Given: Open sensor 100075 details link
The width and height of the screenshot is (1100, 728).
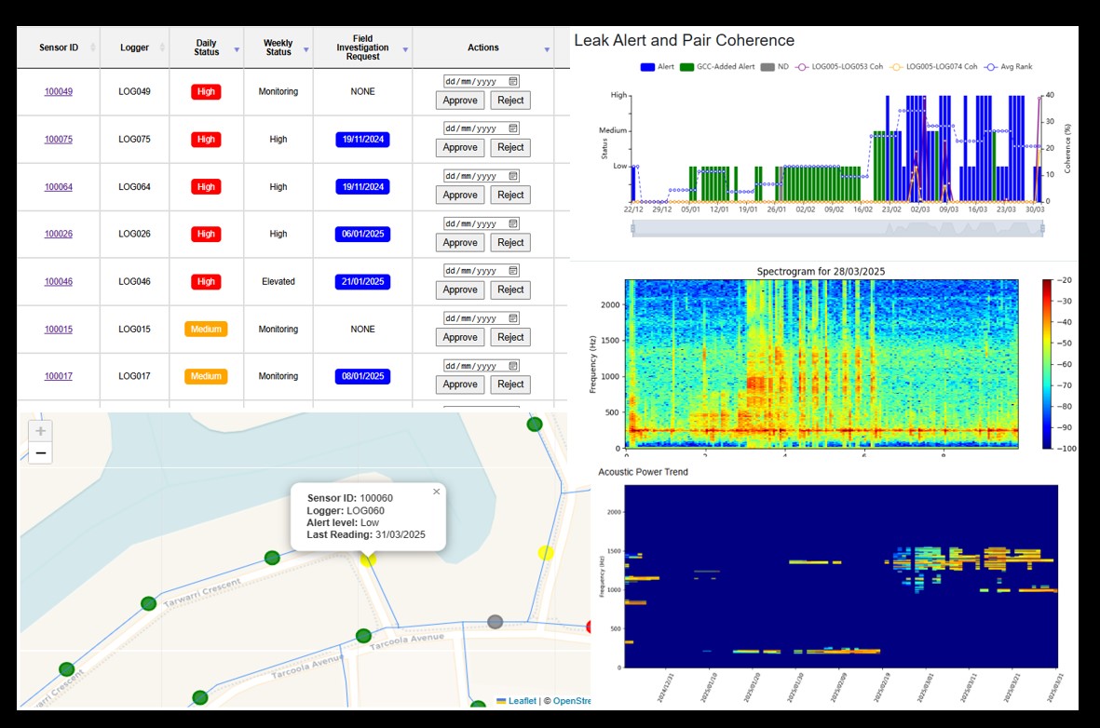Looking at the screenshot, I should (x=59, y=140).
